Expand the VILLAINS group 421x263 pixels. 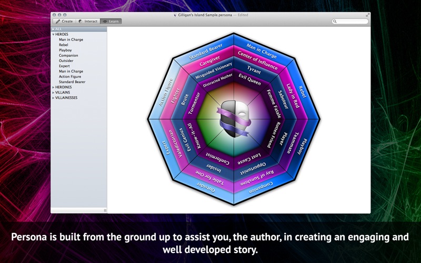pos(53,92)
